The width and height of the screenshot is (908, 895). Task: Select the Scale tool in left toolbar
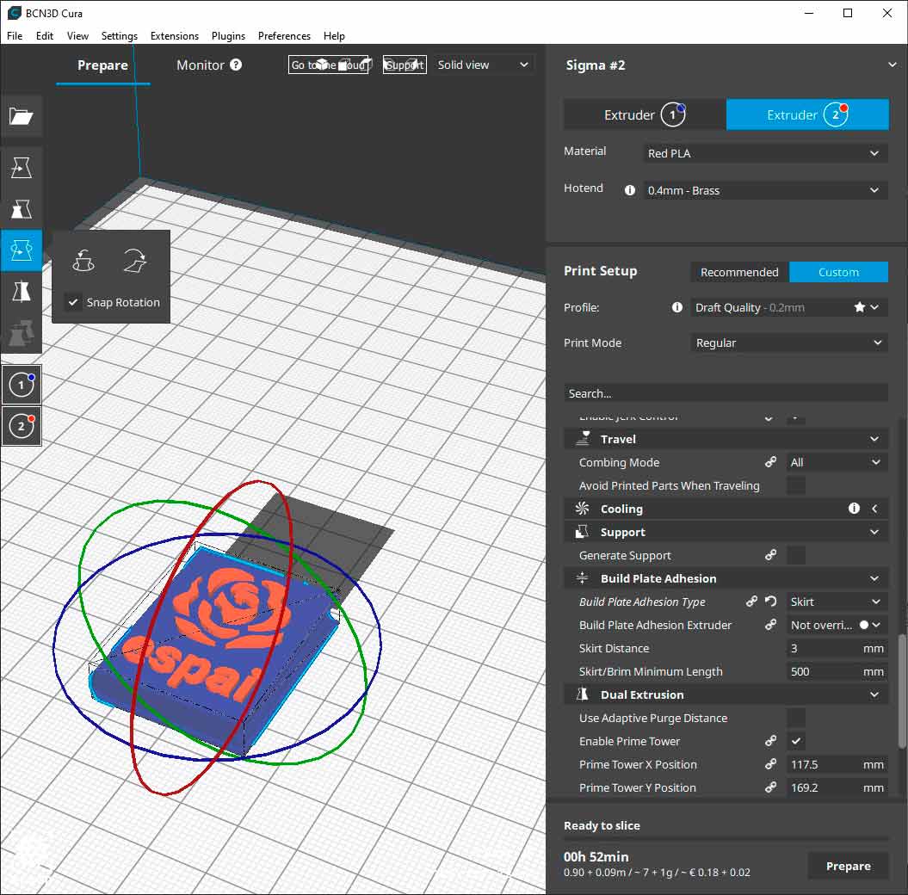(22, 209)
